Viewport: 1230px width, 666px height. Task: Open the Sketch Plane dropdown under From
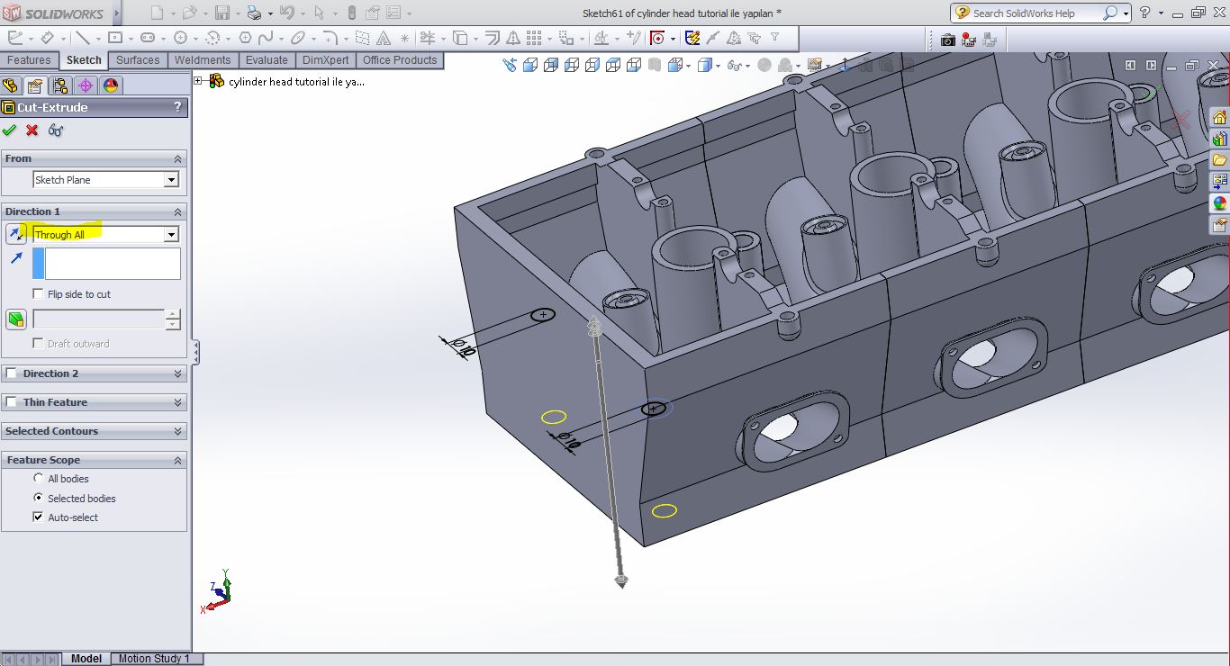pyautogui.click(x=171, y=180)
